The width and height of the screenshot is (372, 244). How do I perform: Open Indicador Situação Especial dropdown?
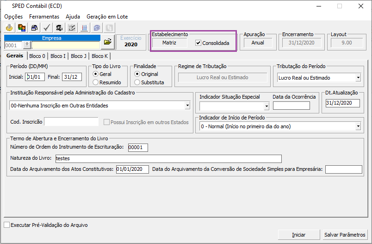tap(267, 106)
